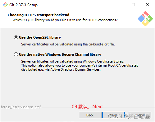Select the native Windows Secure Channel radio button
The width and height of the screenshot is (155, 122).
[16, 54]
